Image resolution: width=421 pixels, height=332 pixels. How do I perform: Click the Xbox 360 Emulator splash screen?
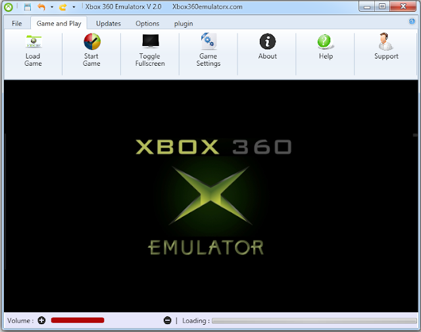click(x=210, y=196)
